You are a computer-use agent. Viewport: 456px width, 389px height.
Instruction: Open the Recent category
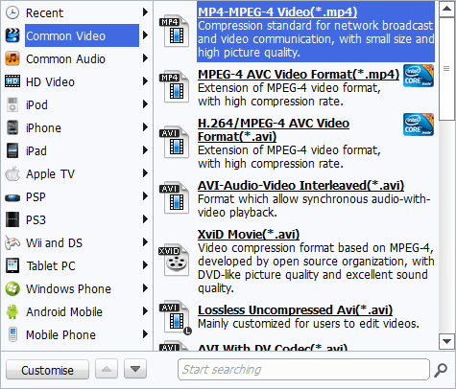pos(44,13)
